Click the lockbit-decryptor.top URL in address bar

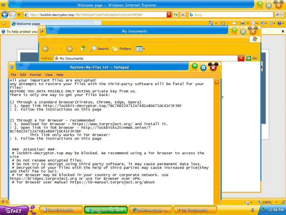coord(86,15)
